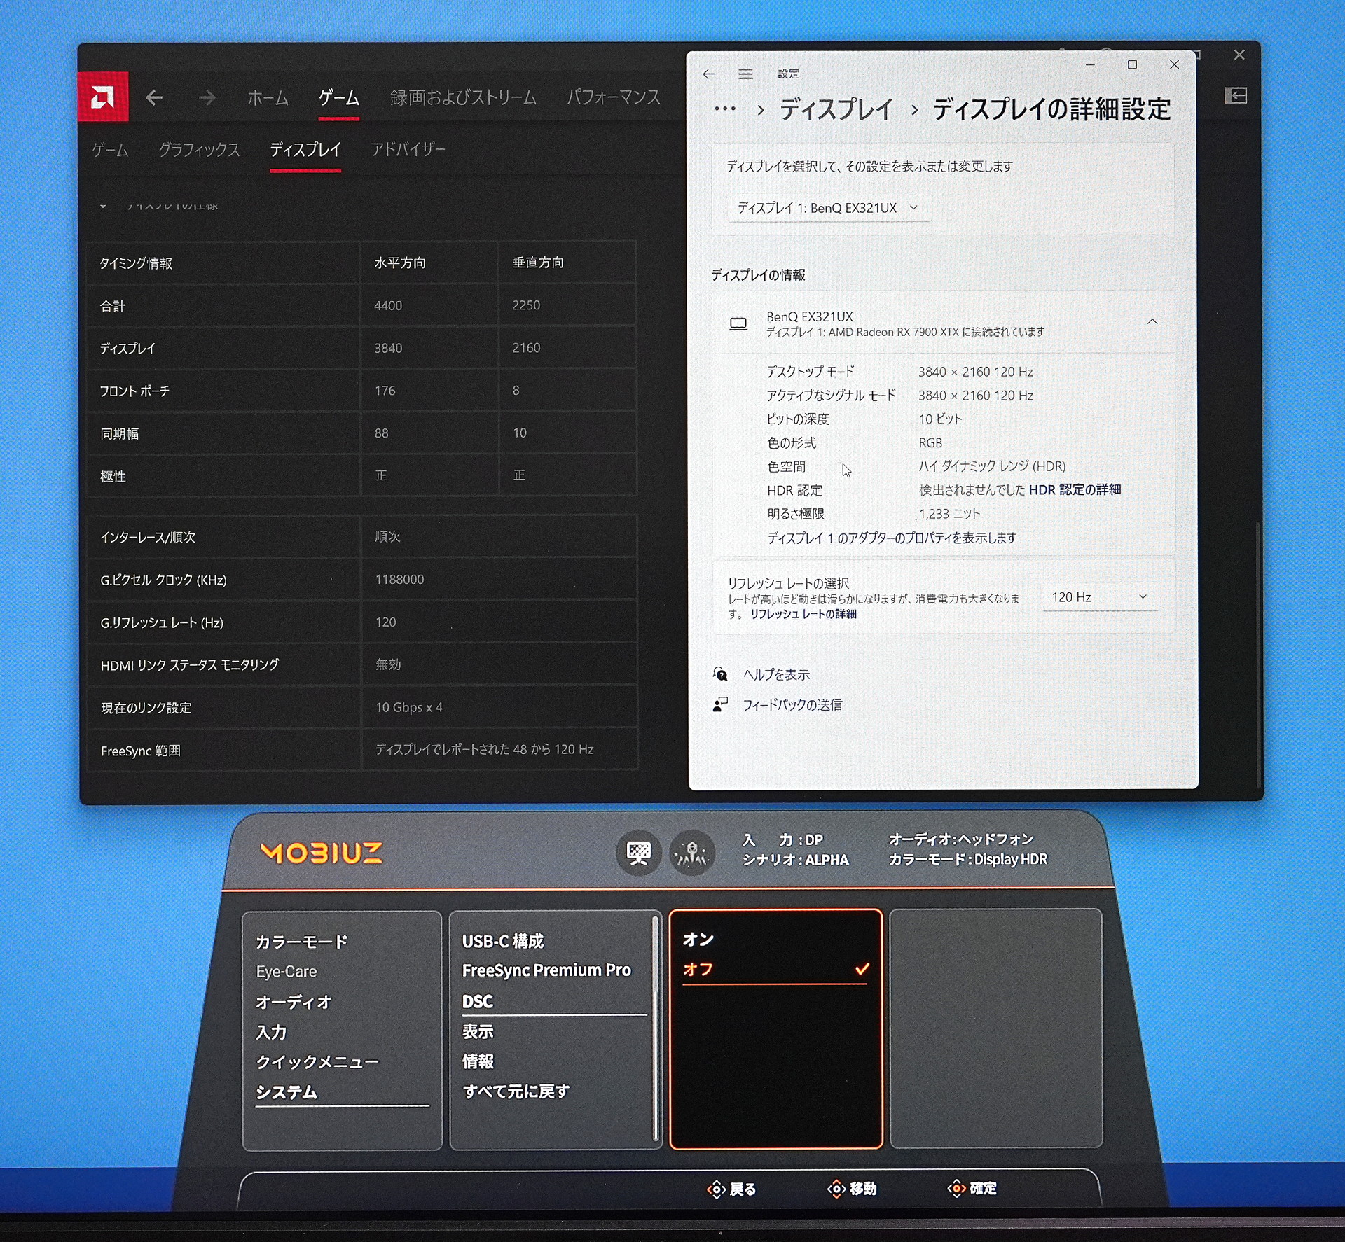The height and width of the screenshot is (1242, 1345).
Task: Open the リフレッシュ レートの詳細 link
Action: [x=803, y=614]
